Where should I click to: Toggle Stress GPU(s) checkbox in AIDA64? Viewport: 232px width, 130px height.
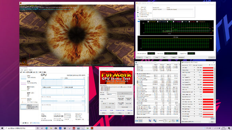[140, 17]
